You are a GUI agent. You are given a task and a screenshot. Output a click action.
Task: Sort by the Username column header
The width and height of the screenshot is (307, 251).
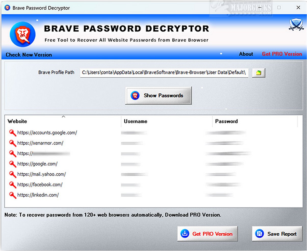(x=167, y=121)
